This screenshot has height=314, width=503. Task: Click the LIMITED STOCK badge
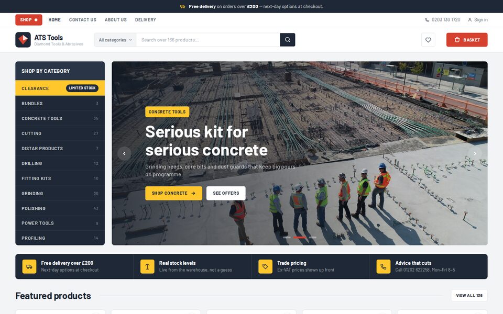(x=82, y=88)
